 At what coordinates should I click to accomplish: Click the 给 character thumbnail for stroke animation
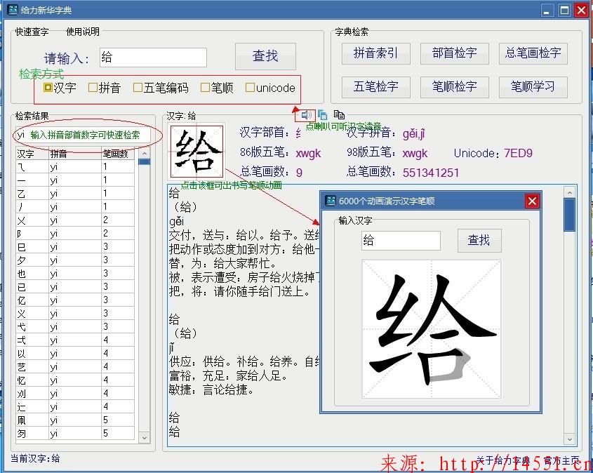coord(197,151)
